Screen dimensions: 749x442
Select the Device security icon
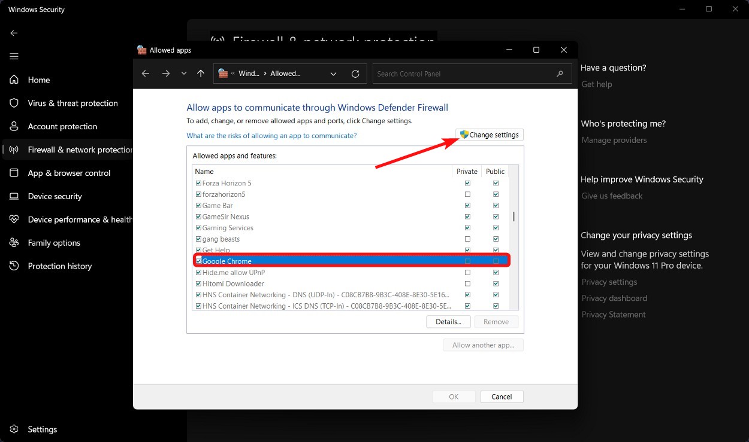[14, 196]
